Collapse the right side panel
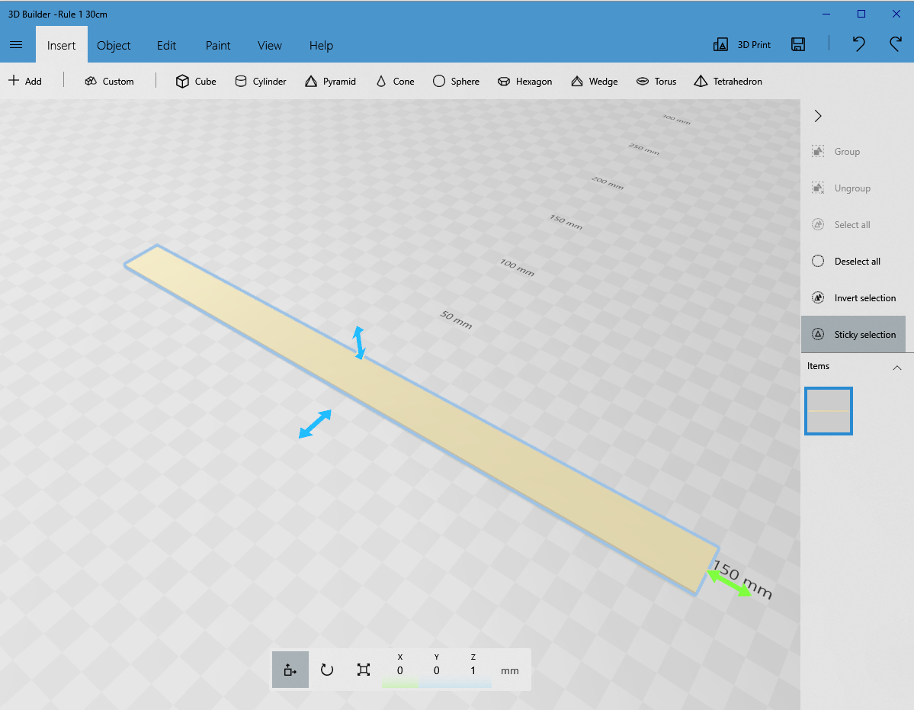 818,116
